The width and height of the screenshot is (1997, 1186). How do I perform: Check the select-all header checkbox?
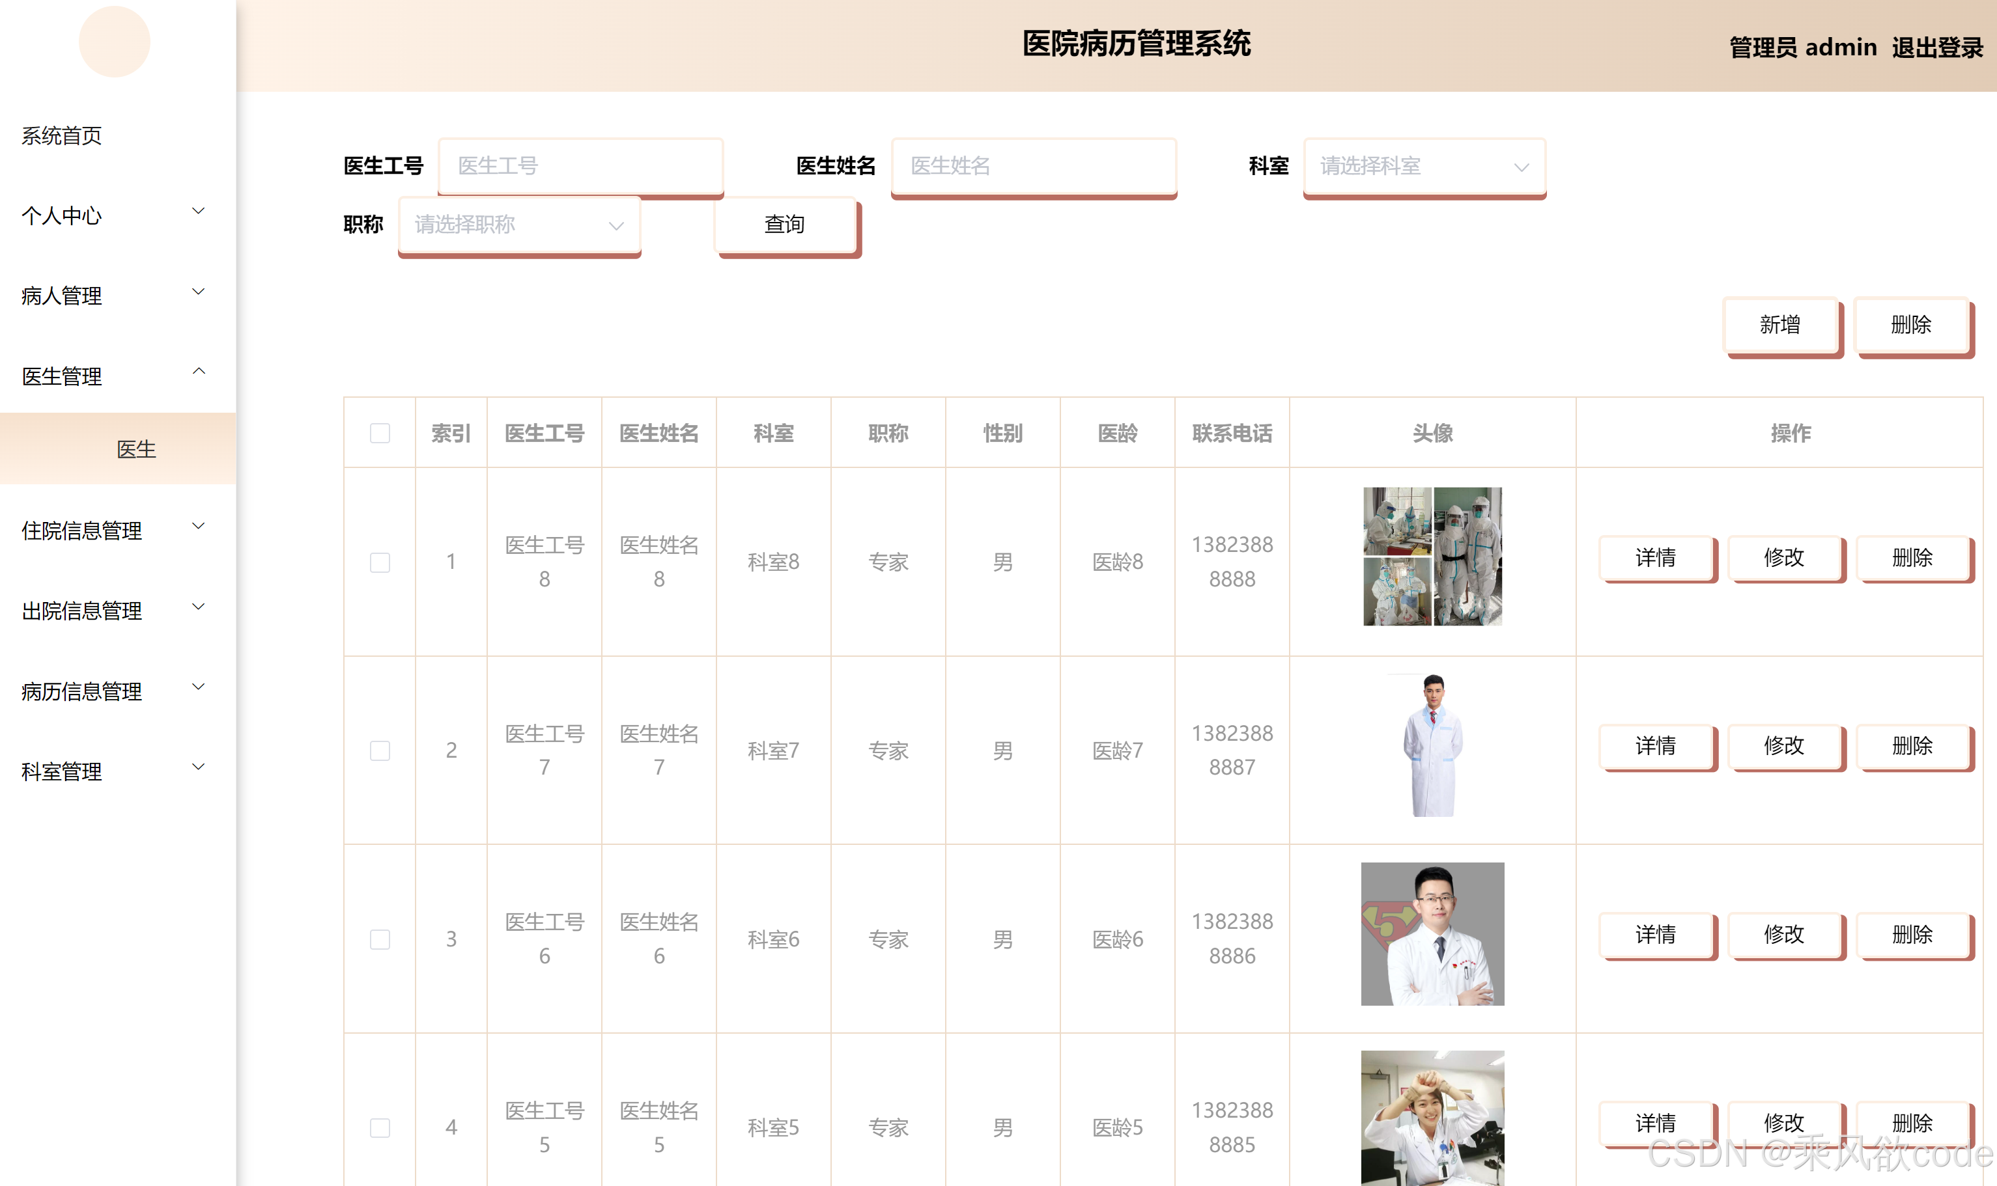click(380, 433)
